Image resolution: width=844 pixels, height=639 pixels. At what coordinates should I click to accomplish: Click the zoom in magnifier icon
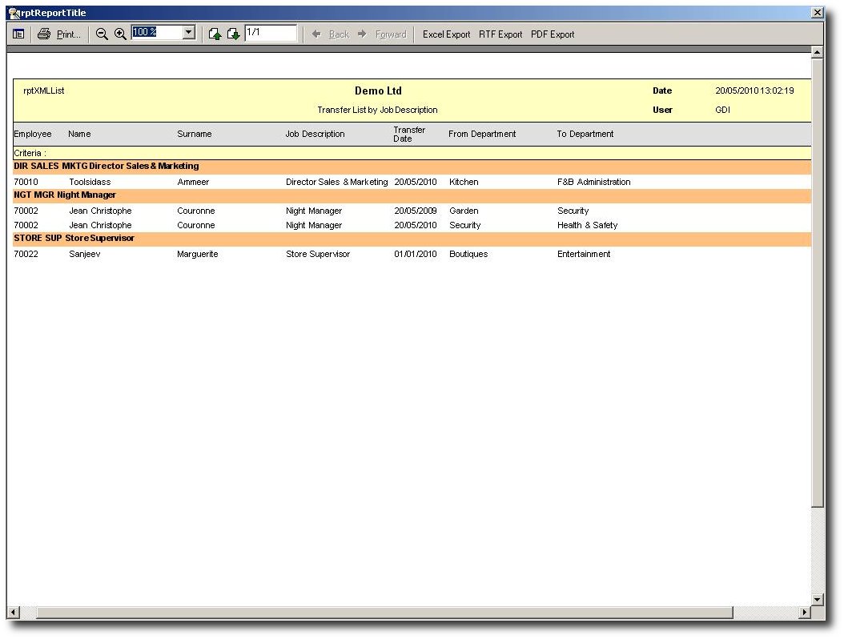120,34
